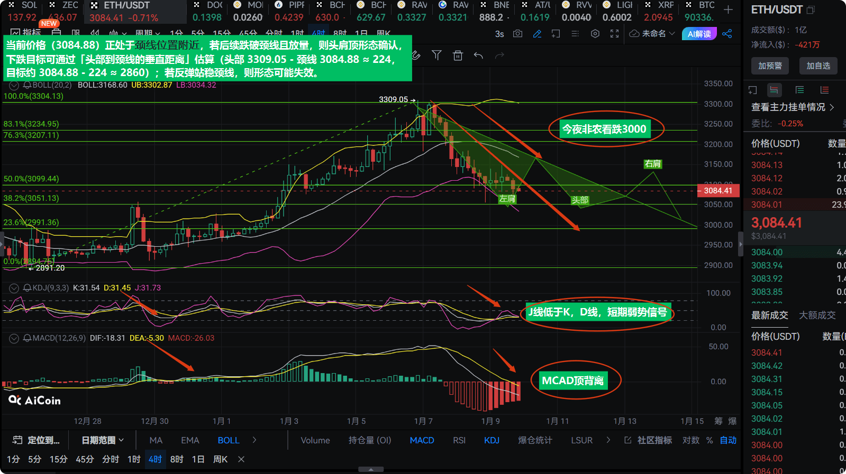Select the drawing pencil tool

tap(537, 34)
